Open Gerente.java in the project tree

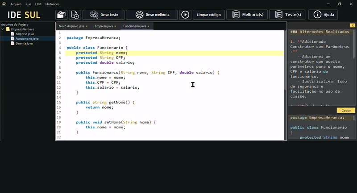click(x=24, y=44)
